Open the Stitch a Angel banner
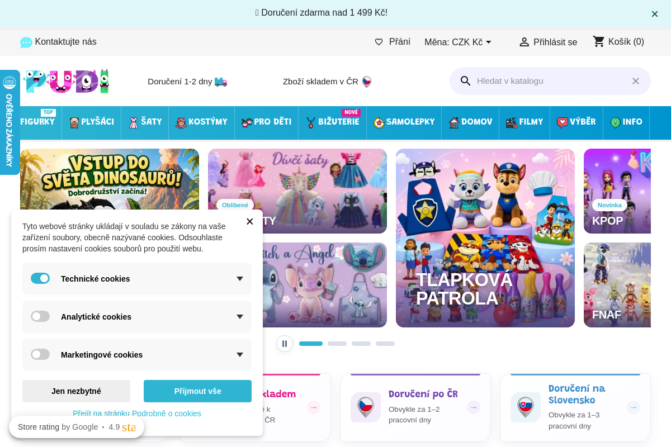The image size is (671, 447). [x=325, y=285]
